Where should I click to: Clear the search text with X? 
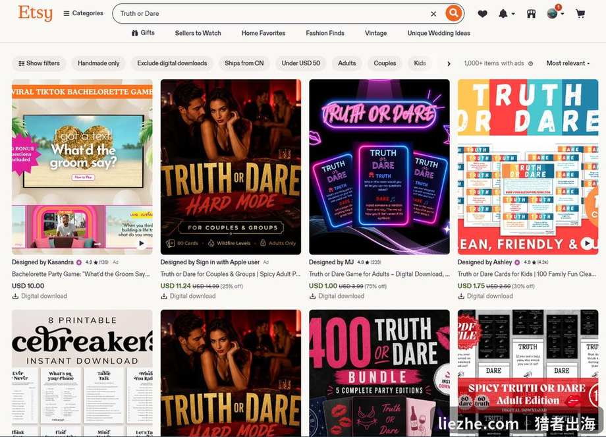(x=433, y=14)
